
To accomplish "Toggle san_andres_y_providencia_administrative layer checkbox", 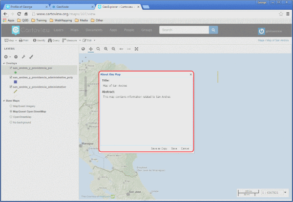I will pyautogui.click(x=11, y=87).
